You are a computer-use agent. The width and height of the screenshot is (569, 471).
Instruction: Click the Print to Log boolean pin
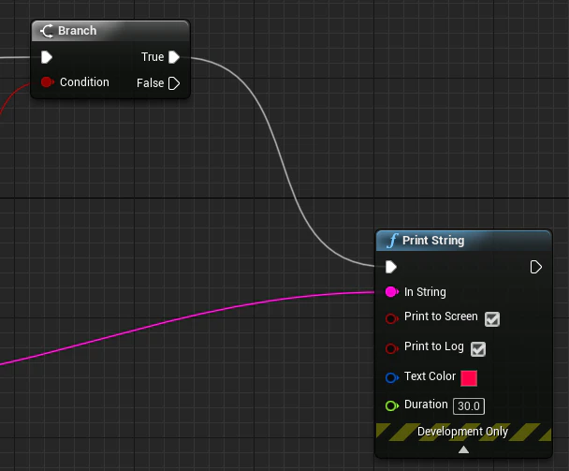(392, 348)
